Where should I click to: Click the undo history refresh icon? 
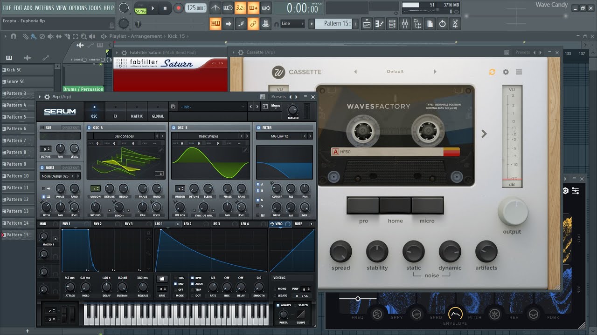click(x=443, y=24)
